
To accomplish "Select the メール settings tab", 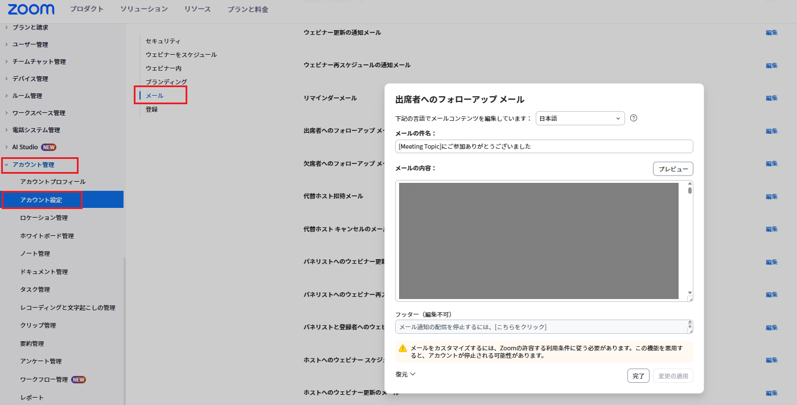I will (x=154, y=96).
